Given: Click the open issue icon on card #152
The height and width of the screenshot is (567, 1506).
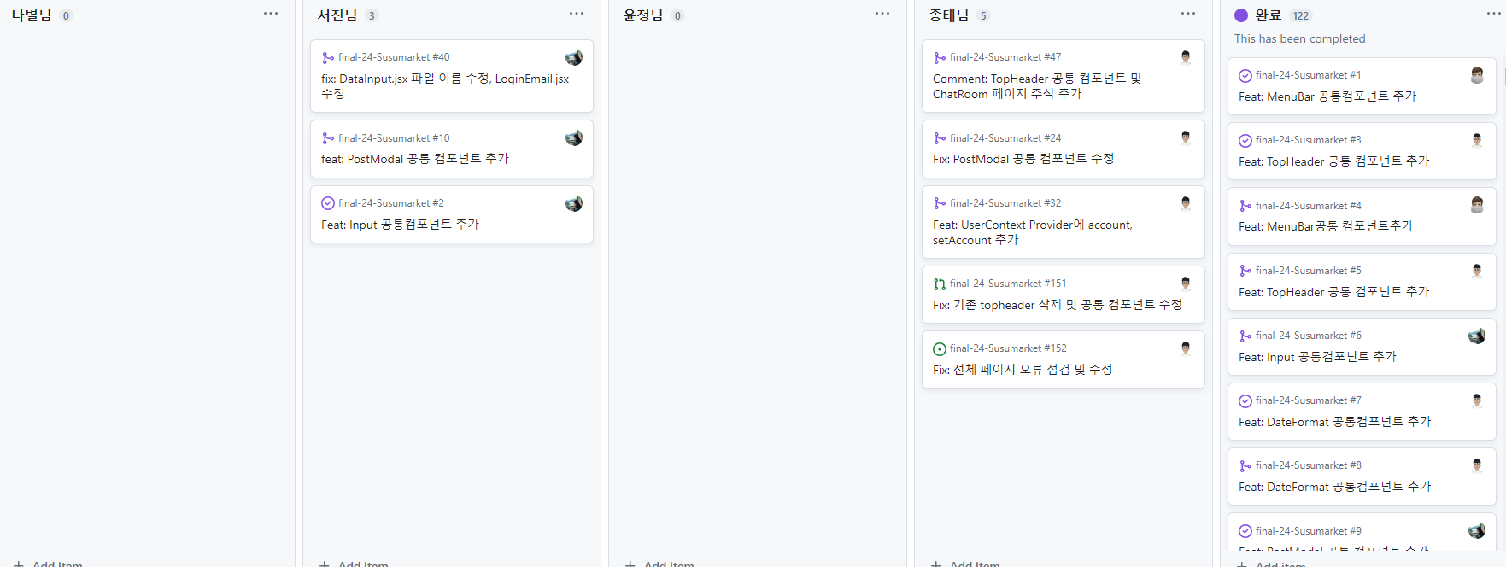Looking at the screenshot, I should pos(939,348).
